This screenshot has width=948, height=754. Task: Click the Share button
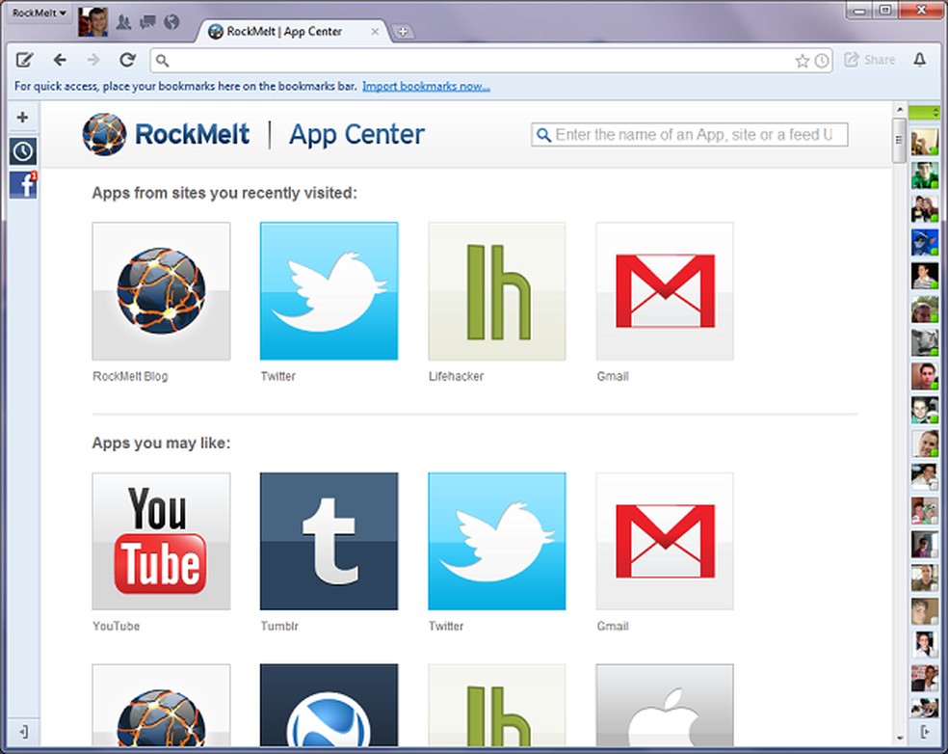[x=870, y=60]
